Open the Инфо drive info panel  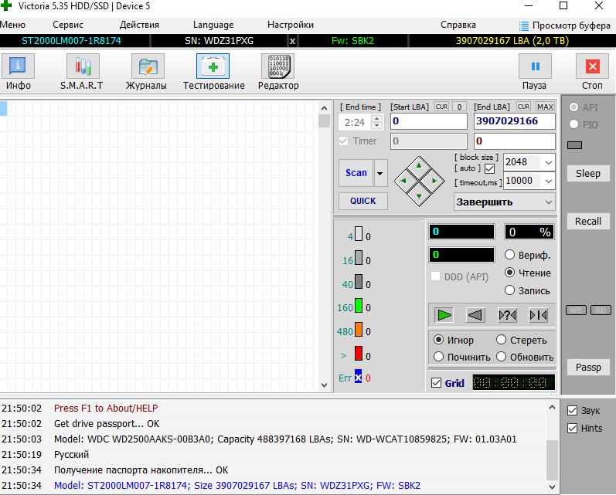(x=18, y=73)
